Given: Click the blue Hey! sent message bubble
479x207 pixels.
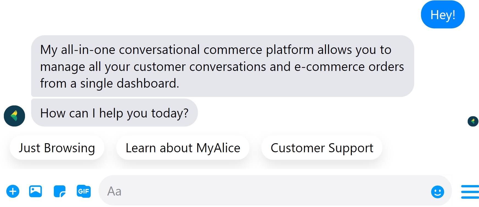Looking at the screenshot, I should coord(442,15).
